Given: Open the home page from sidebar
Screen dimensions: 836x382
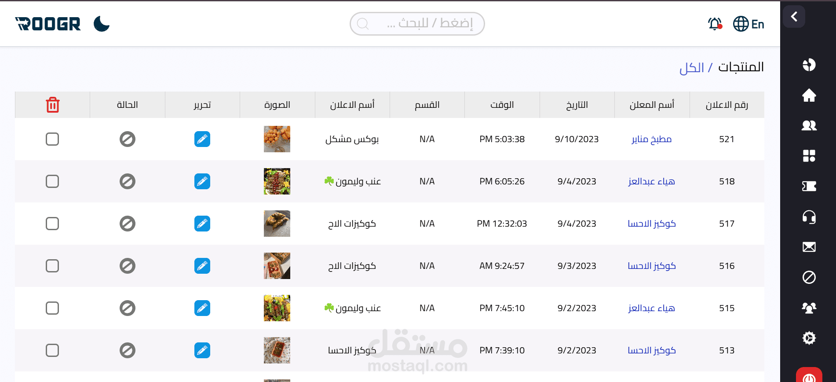Looking at the screenshot, I should (x=809, y=95).
